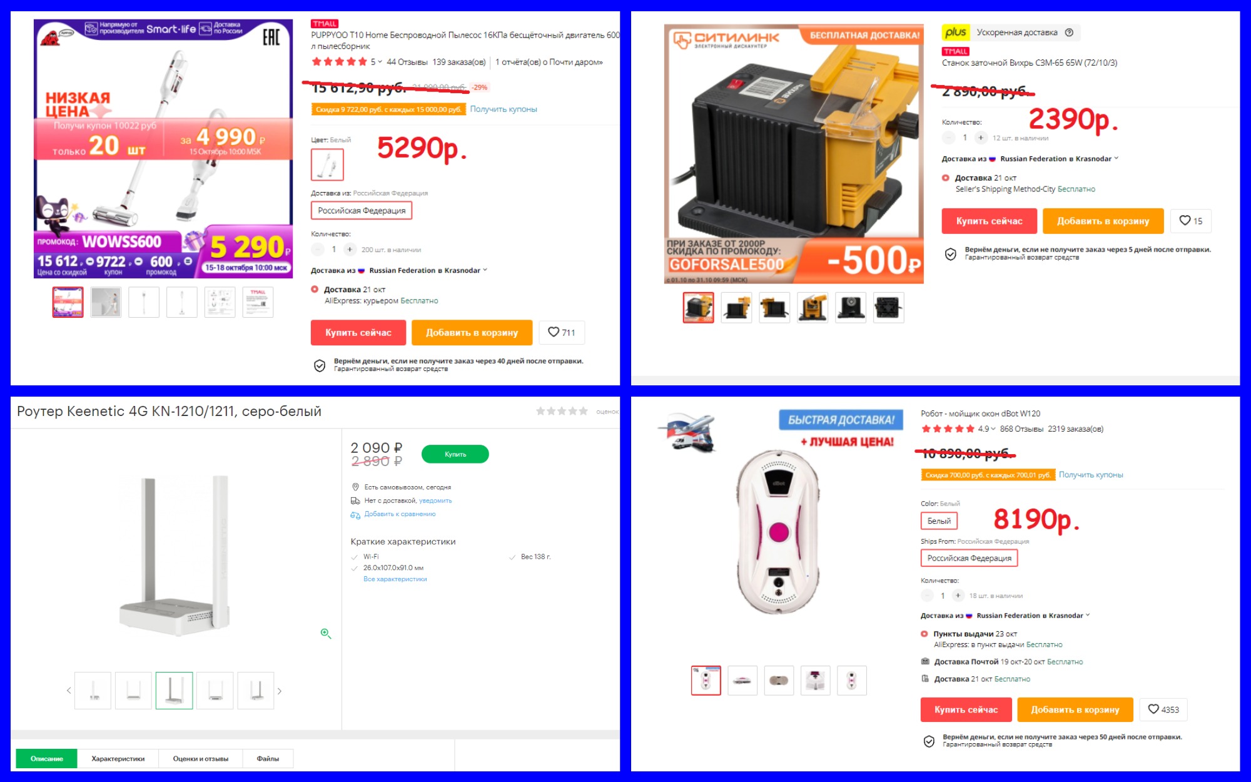Click the magnifier zoom icon on router image
The width and height of the screenshot is (1251, 782).
coord(325,633)
